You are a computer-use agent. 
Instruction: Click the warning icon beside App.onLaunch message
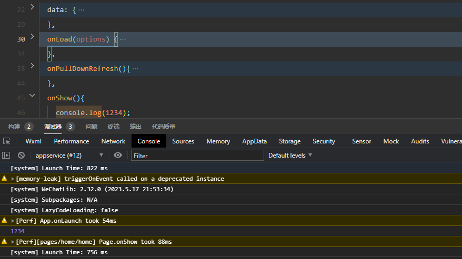point(4,221)
